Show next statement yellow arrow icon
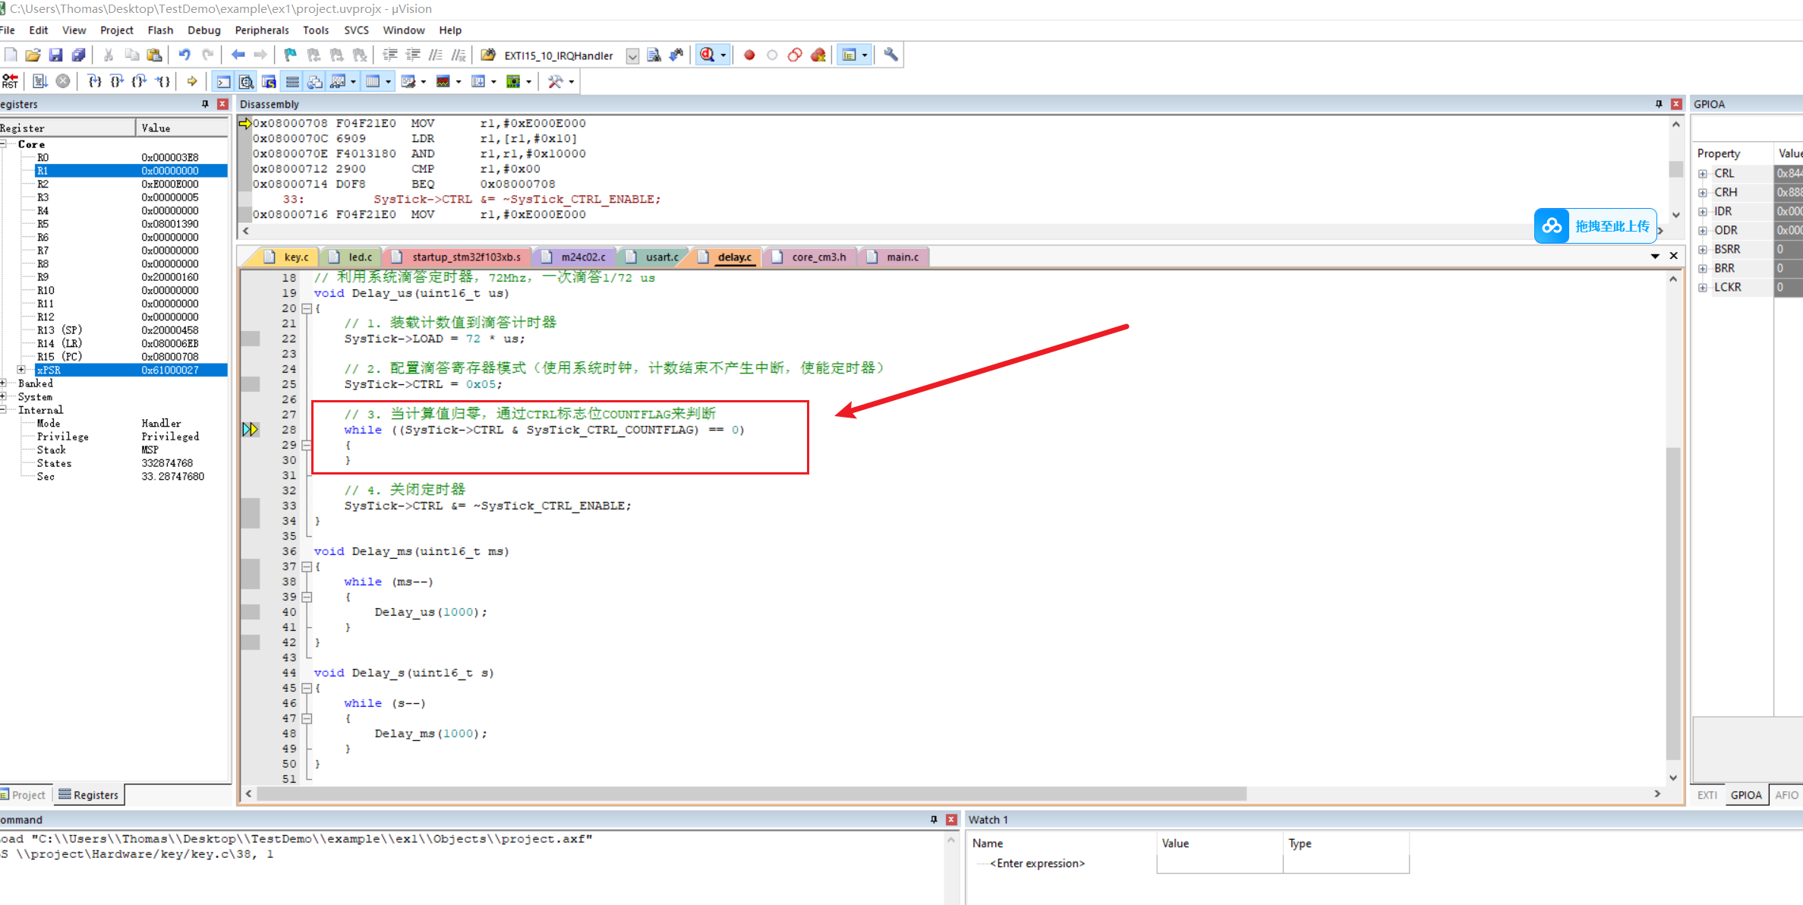 [x=192, y=81]
